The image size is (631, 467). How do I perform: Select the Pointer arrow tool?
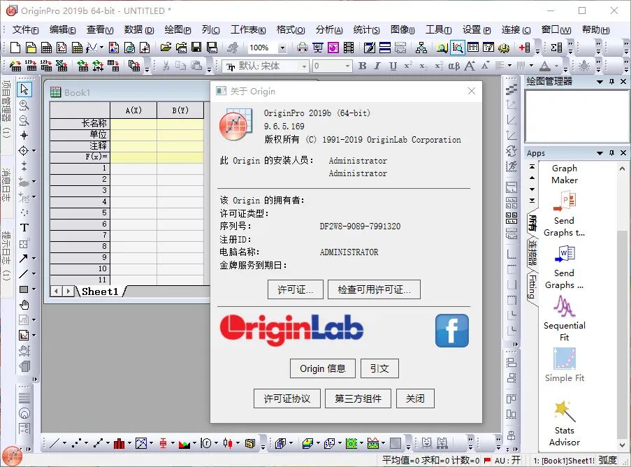click(24, 89)
